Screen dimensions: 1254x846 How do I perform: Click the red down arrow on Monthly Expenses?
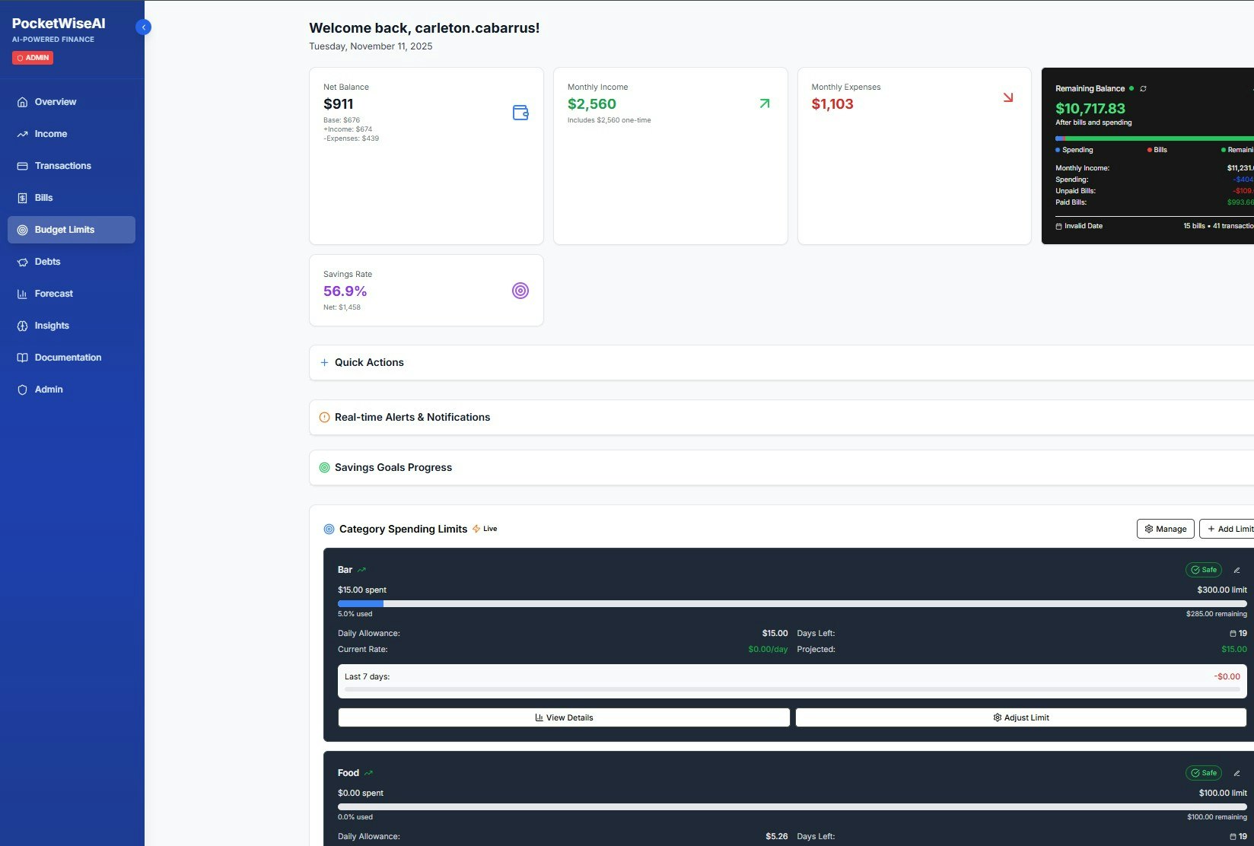coord(1008,97)
